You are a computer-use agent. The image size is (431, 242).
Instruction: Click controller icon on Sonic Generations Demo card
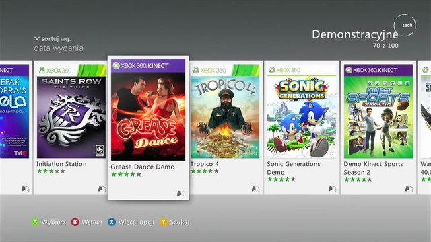tap(332, 188)
